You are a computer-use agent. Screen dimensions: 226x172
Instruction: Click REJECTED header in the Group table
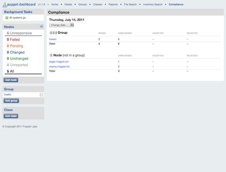click(x=192, y=33)
